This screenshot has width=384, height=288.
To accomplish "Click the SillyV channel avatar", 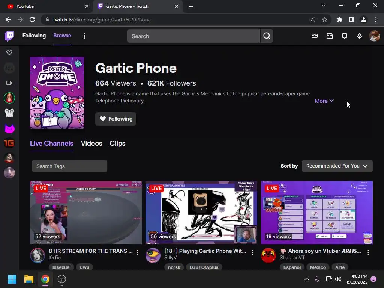I will pyautogui.click(x=153, y=255).
